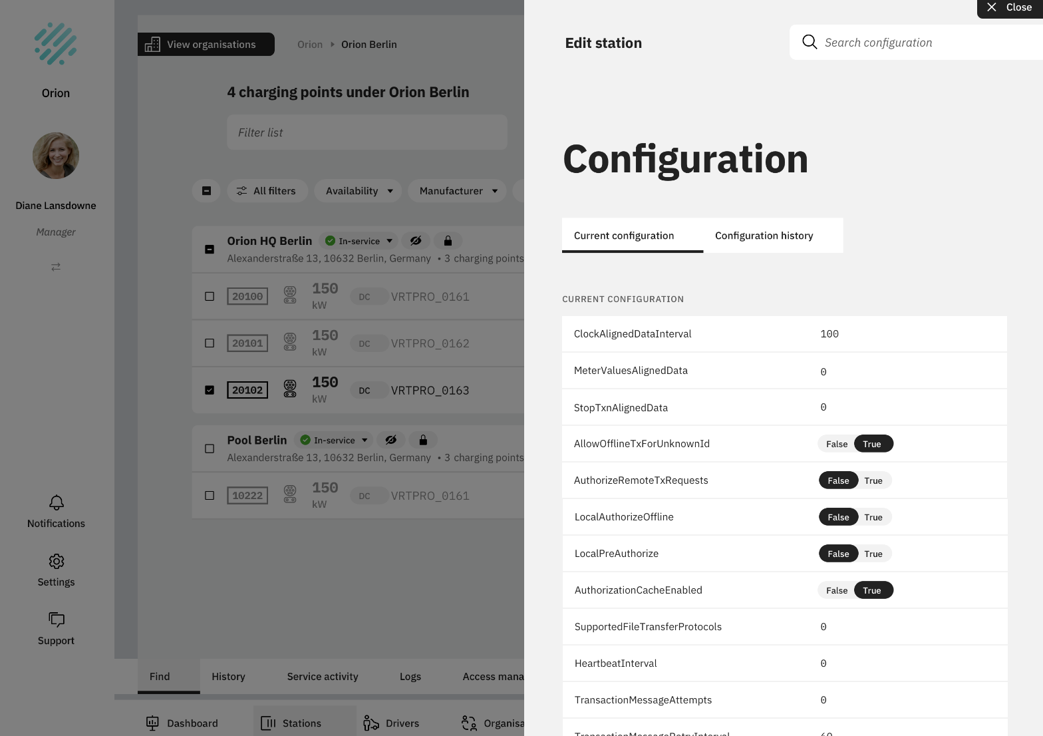Expand the Availability filter dropdown
This screenshot has width=1043, height=736.
click(x=359, y=191)
